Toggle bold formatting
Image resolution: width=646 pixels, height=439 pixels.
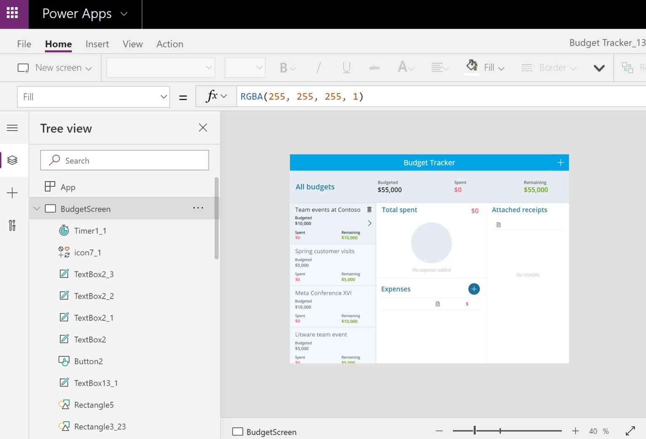point(284,67)
